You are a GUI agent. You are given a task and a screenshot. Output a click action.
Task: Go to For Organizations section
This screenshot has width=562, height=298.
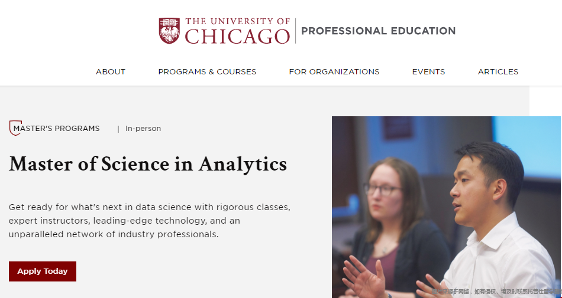point(334,72)
